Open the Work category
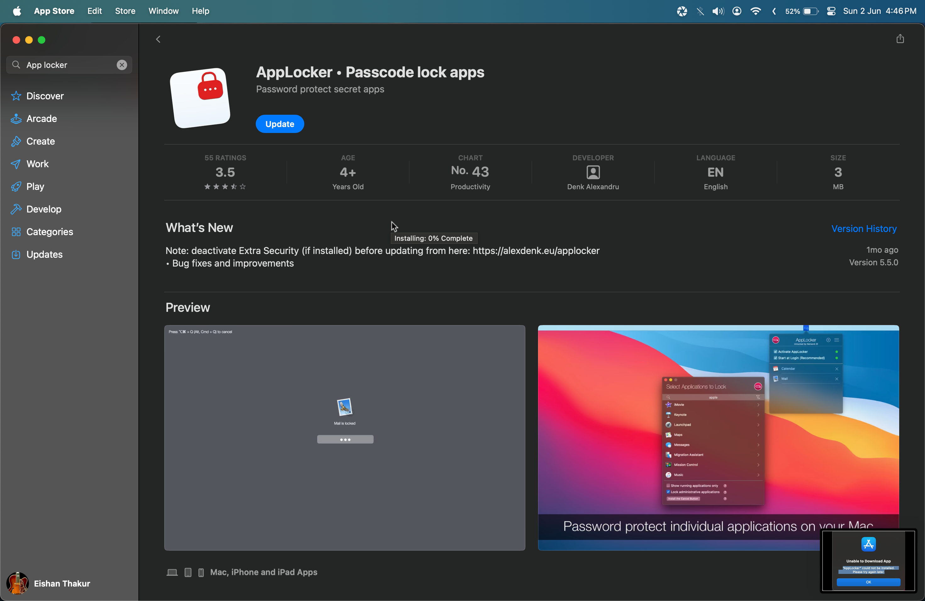Viewport: 925px width, 601px height. [37, 164]
